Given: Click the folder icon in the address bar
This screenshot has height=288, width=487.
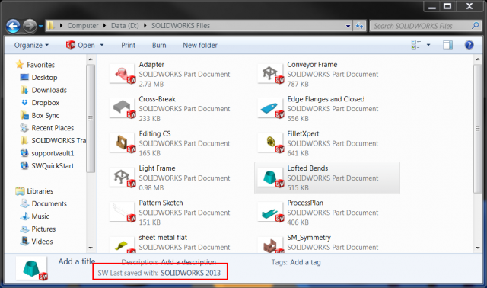Looking at the screenshot, I should 51,25.
